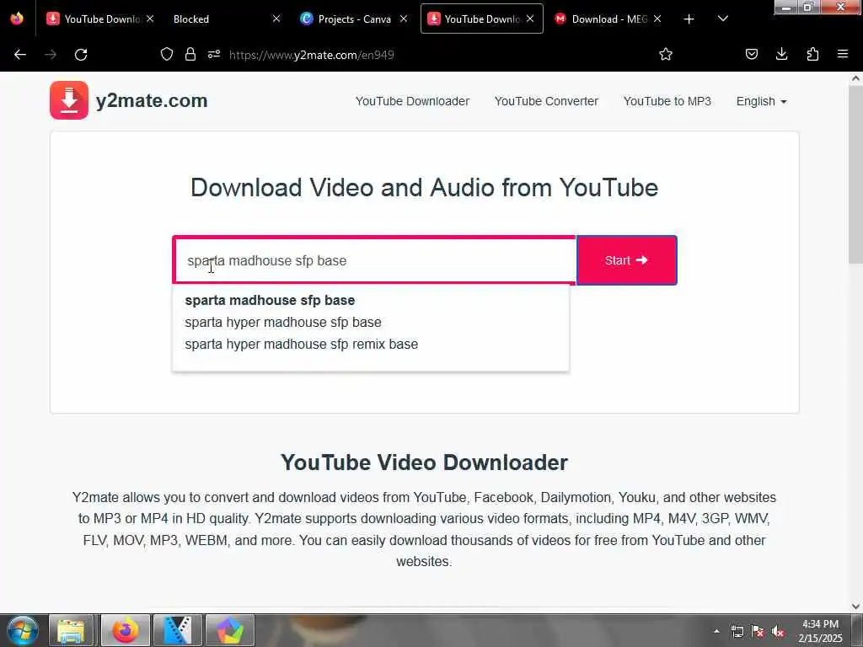Image resolution: width=863 pixels, height=647 pixels.
Task: Click the Firefox logo at the tab strip start
Action: [x=17, y=19]
